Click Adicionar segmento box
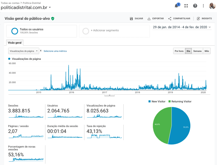The image size is (217, 165). pos(114,31)
